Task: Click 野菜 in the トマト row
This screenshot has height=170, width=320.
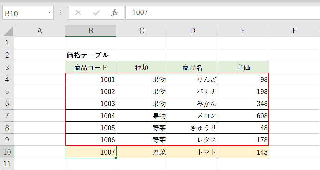Action: pos(142,152)
